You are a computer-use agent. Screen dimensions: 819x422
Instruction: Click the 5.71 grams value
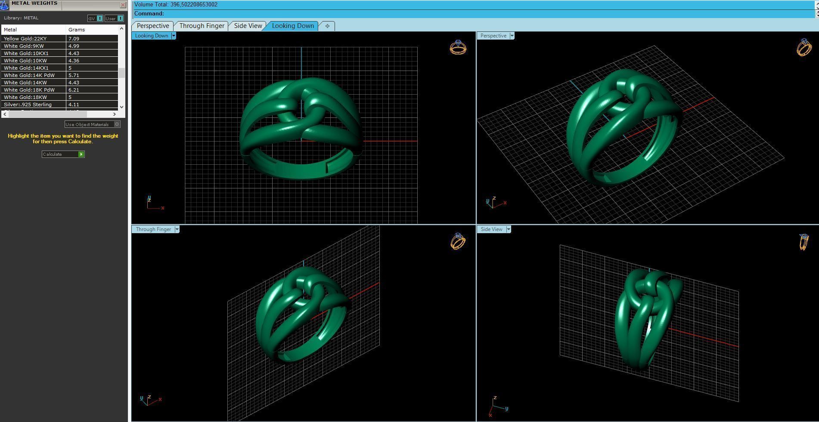coord(74,75)
